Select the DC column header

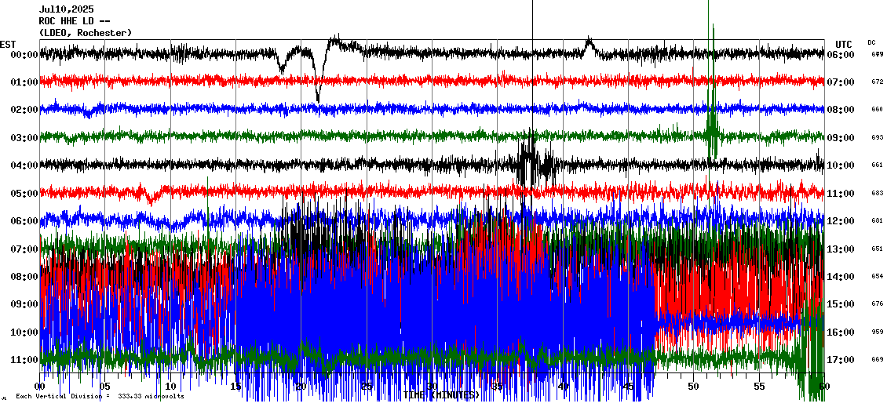pyautogui.click(x=871, y=42)
